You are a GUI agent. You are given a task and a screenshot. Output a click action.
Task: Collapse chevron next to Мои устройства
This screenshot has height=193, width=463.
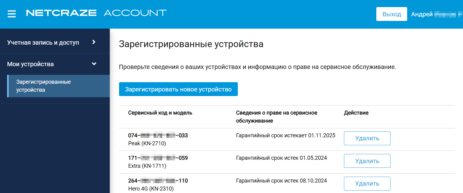point(94,64)
